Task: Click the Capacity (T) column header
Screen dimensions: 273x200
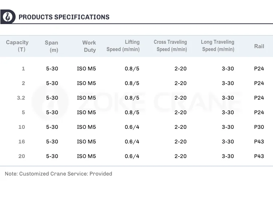Action: pyautogui.click(x=17, y=46)
